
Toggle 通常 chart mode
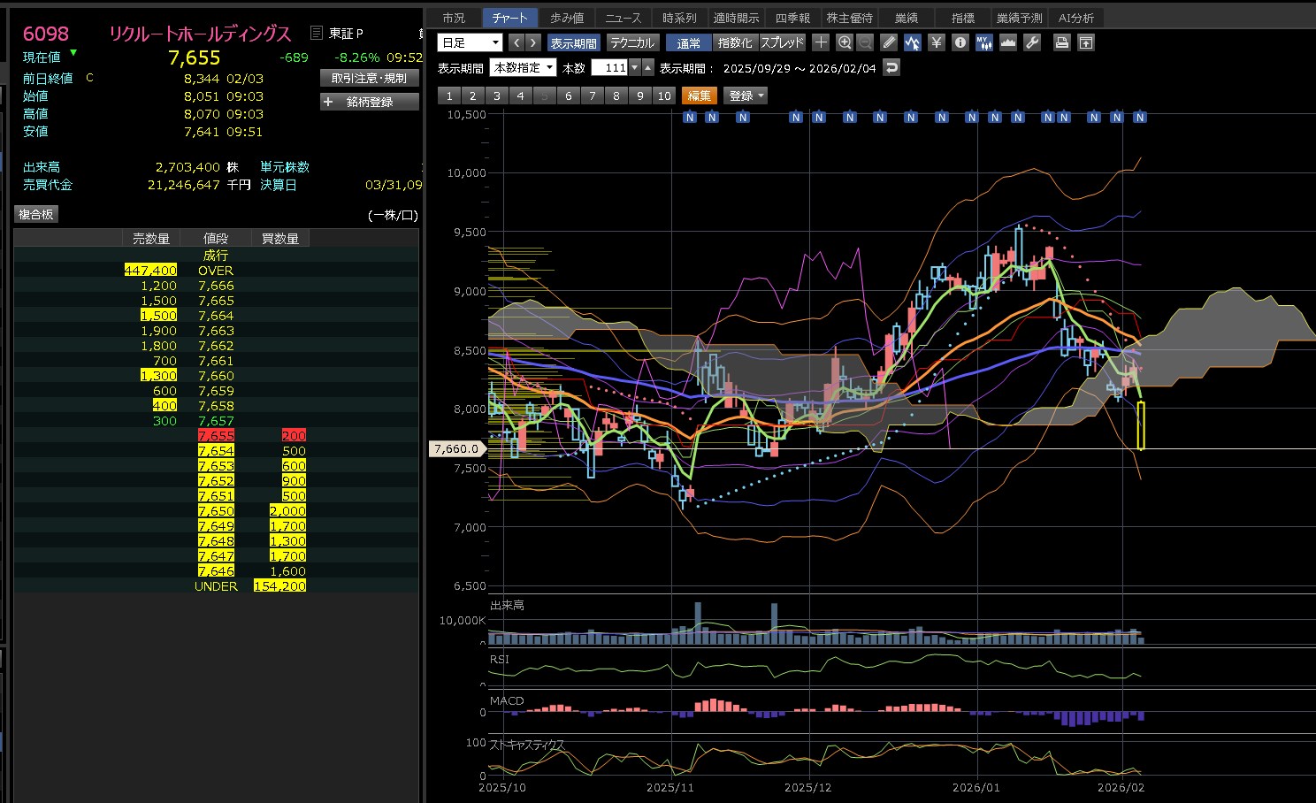(688, 42)
